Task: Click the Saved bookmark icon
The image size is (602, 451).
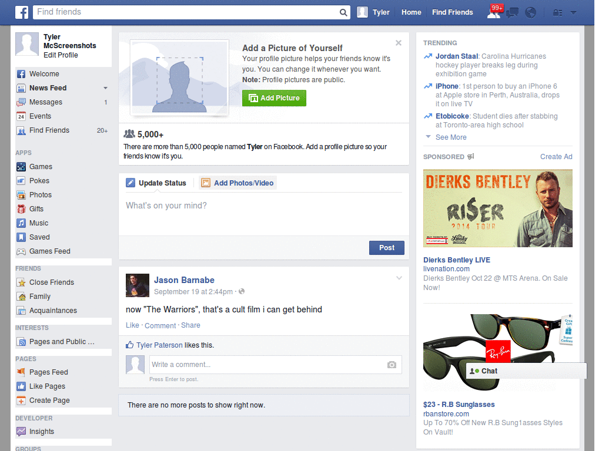Action: click(x=21, y=237)
